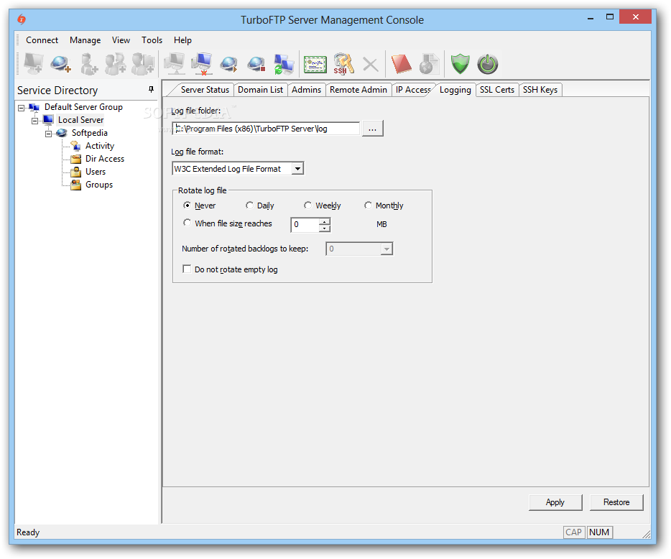
Task: Open the SSL certificate manager icon
Action: pos(315,64)
